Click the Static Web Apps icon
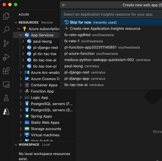Screen dimensions: 162x161 (27, 122)
